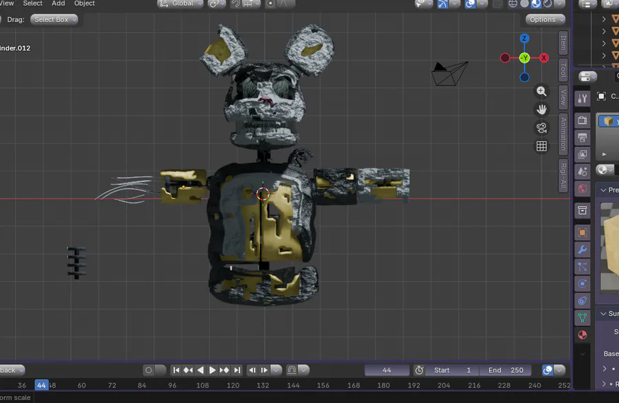Screen dimensions: 619x403
Task: Click the green Y axis gizmo handle
Action: coord(524,58)
